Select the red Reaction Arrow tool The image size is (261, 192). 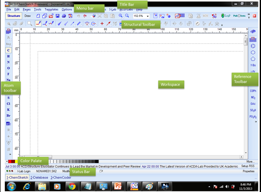pyautogui.click(x=108, y=24)
